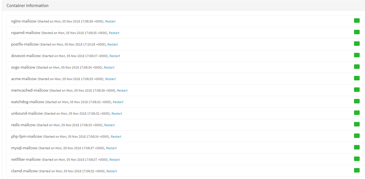Restart the acme-mailcow container

pyautogui.click(x=110, y=79)
